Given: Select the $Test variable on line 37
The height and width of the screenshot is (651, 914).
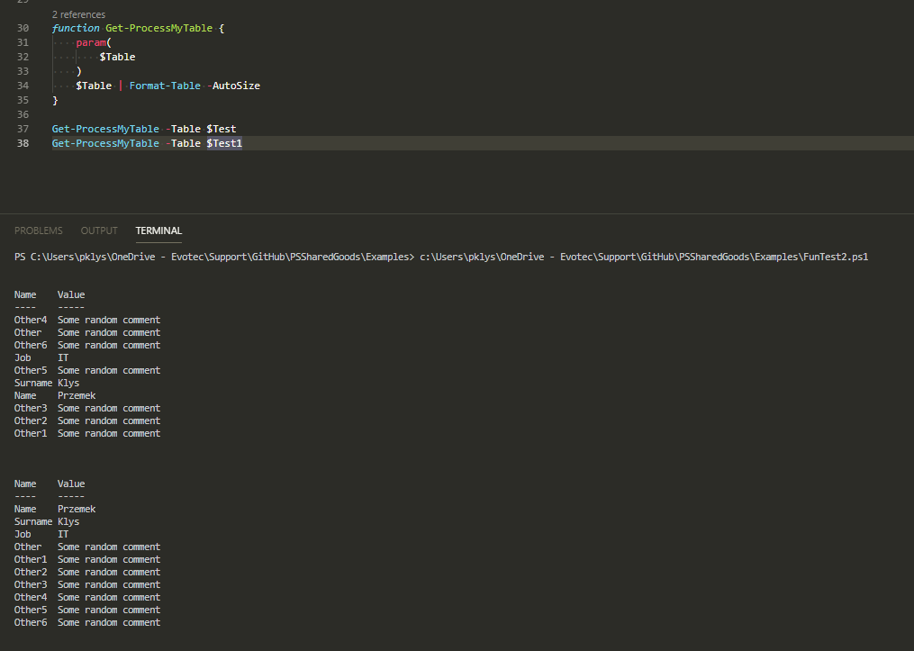Looking at the screenshot, I should pyautogui.click(x=221, y=129).
